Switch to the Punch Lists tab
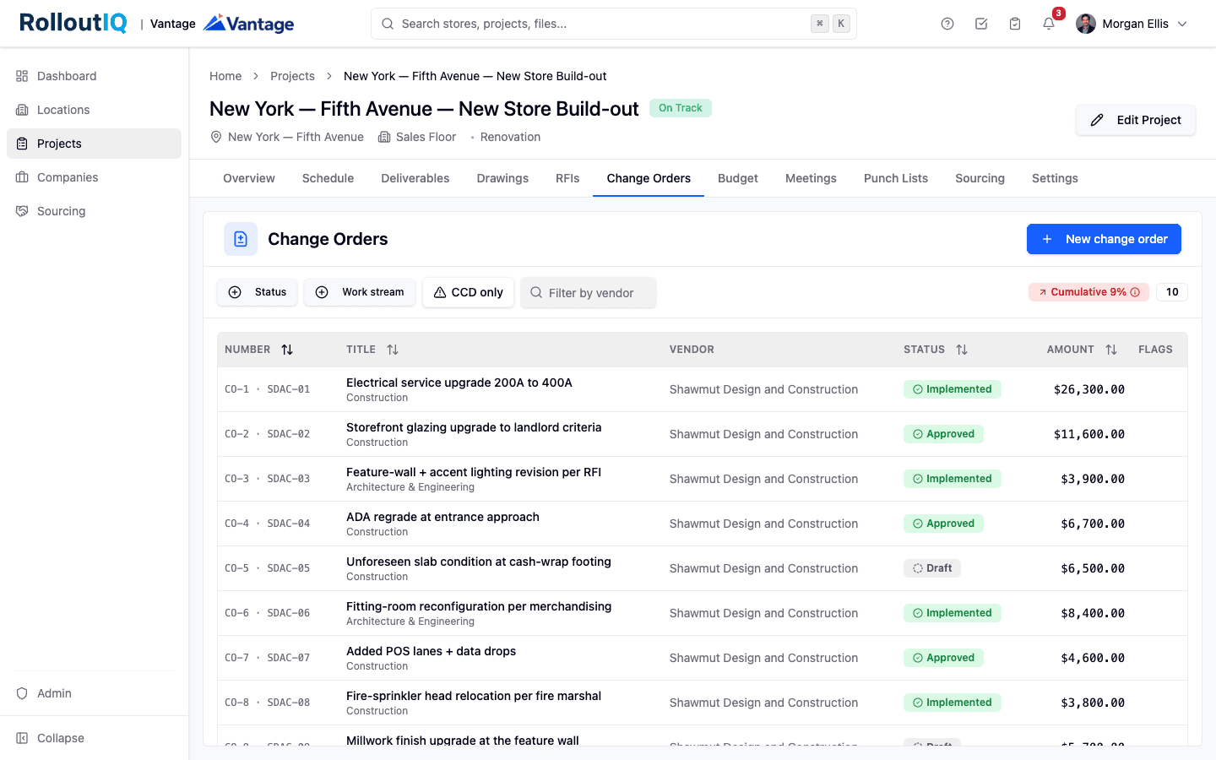 click(x=896, y=178)
